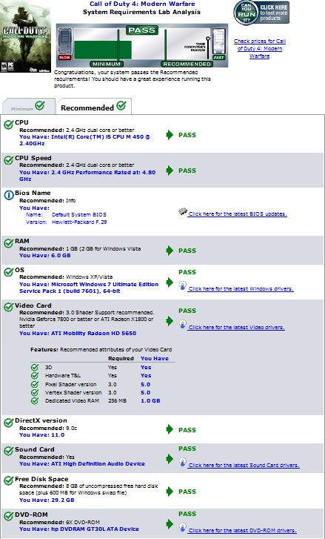Click the download icon beside Windows drivers
325x539 pixels.
point(183,285)
